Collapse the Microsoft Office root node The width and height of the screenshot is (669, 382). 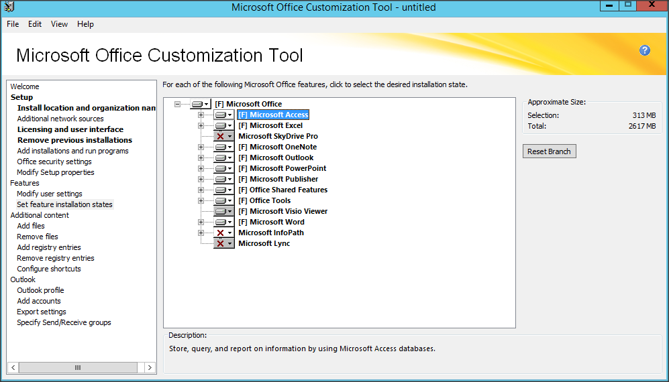(177, 104)
